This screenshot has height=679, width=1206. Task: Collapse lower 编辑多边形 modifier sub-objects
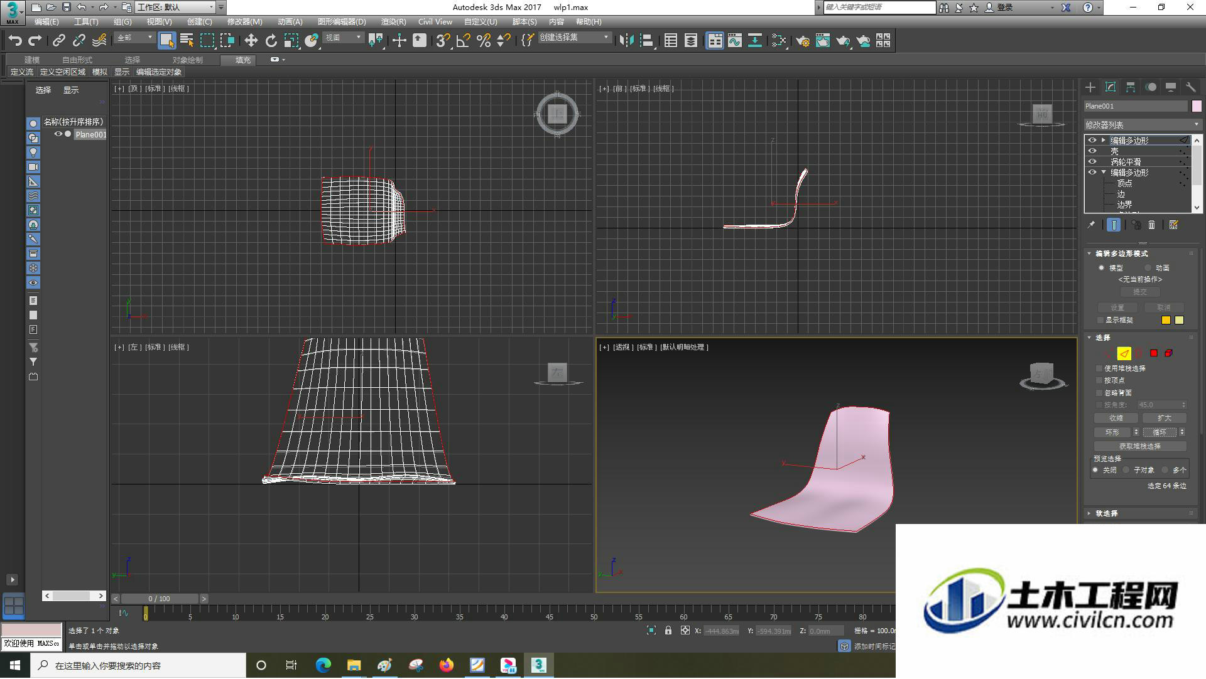click(1103, 172)
